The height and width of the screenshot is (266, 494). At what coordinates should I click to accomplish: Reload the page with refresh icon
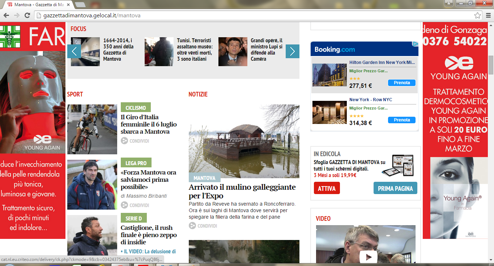click(x=27, y=16)
